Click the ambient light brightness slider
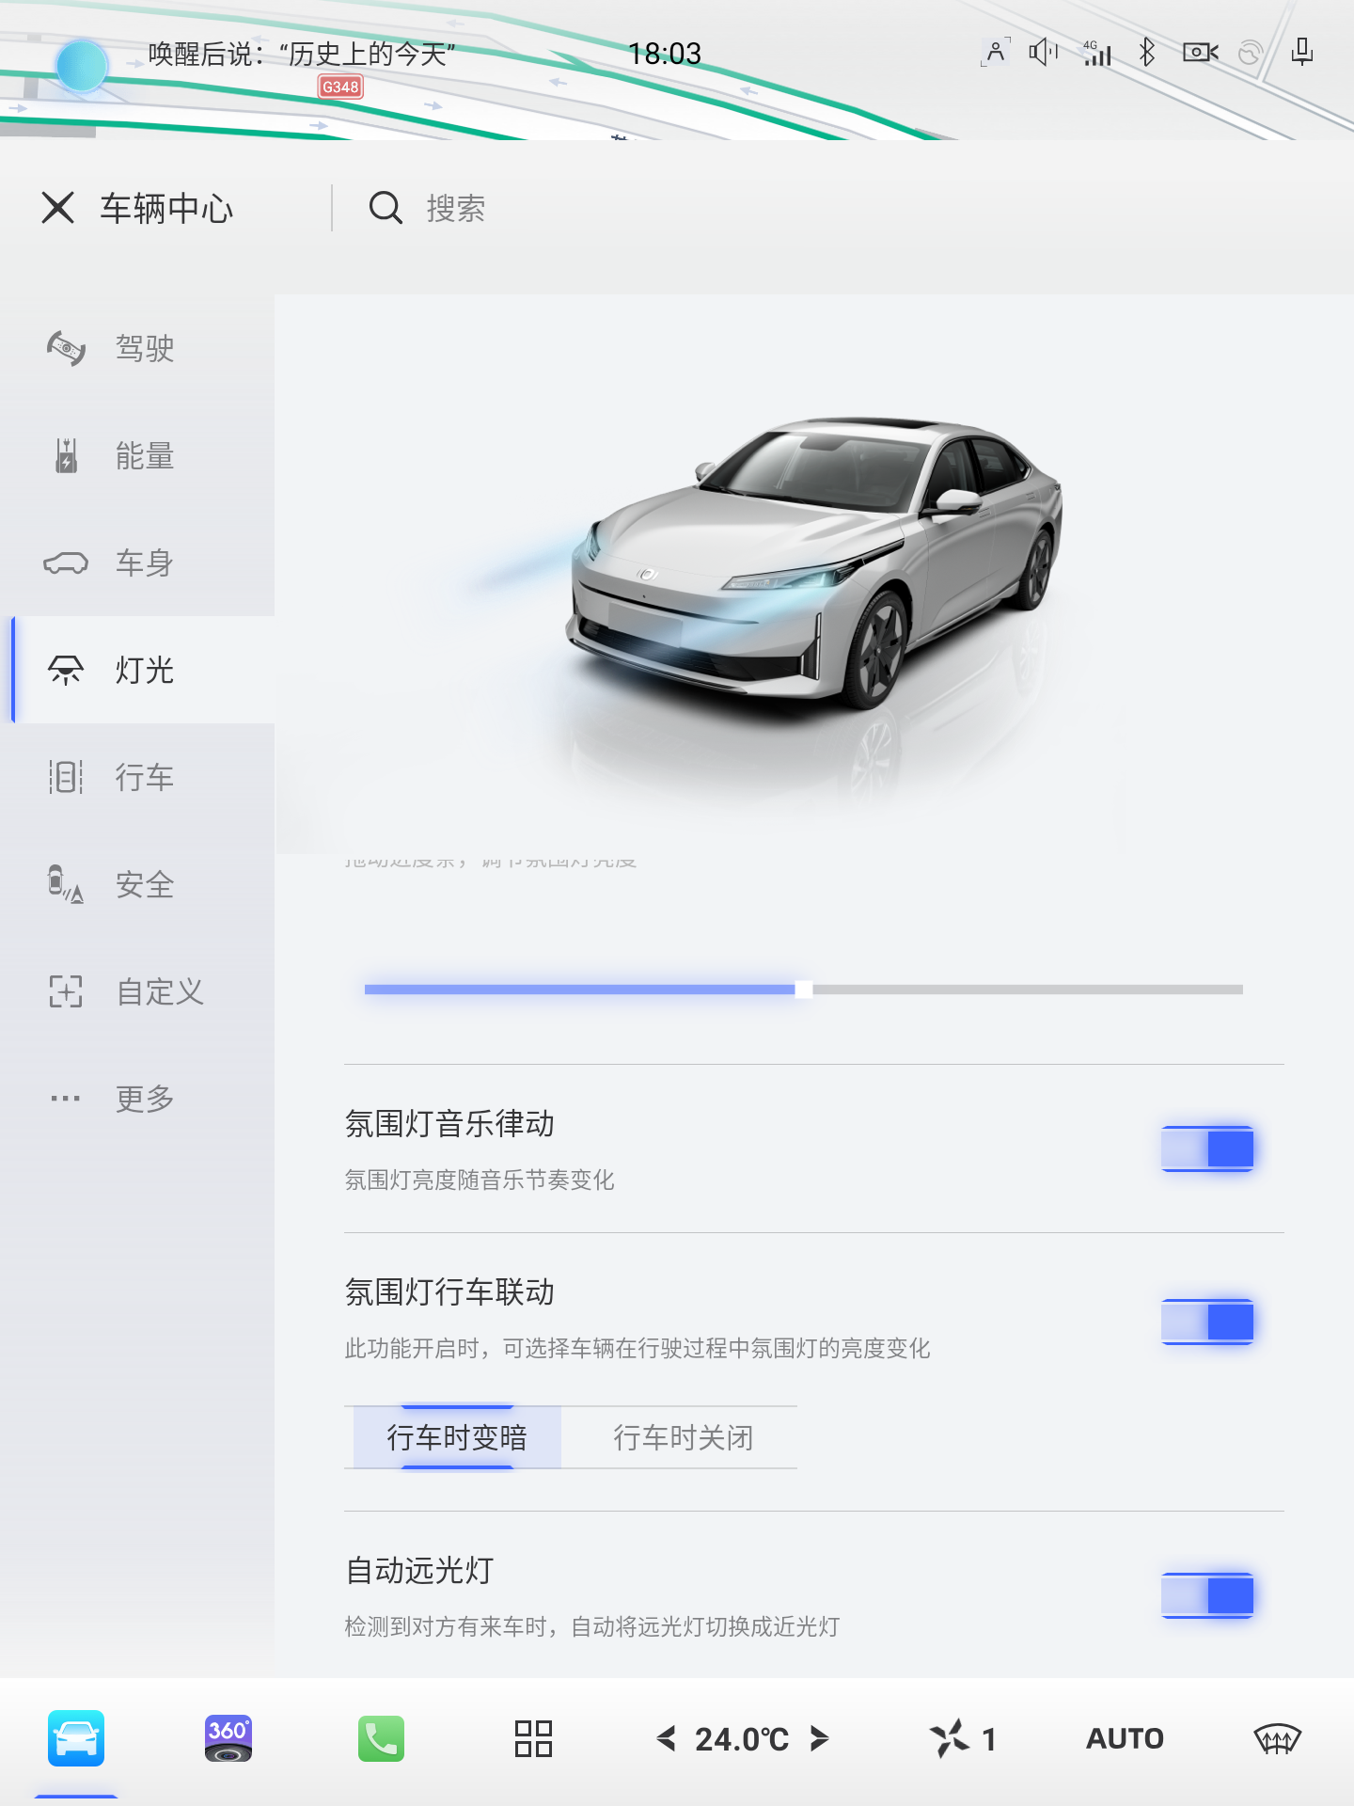The width and height of the screenshot is (1354, 1806). point(803,990)
